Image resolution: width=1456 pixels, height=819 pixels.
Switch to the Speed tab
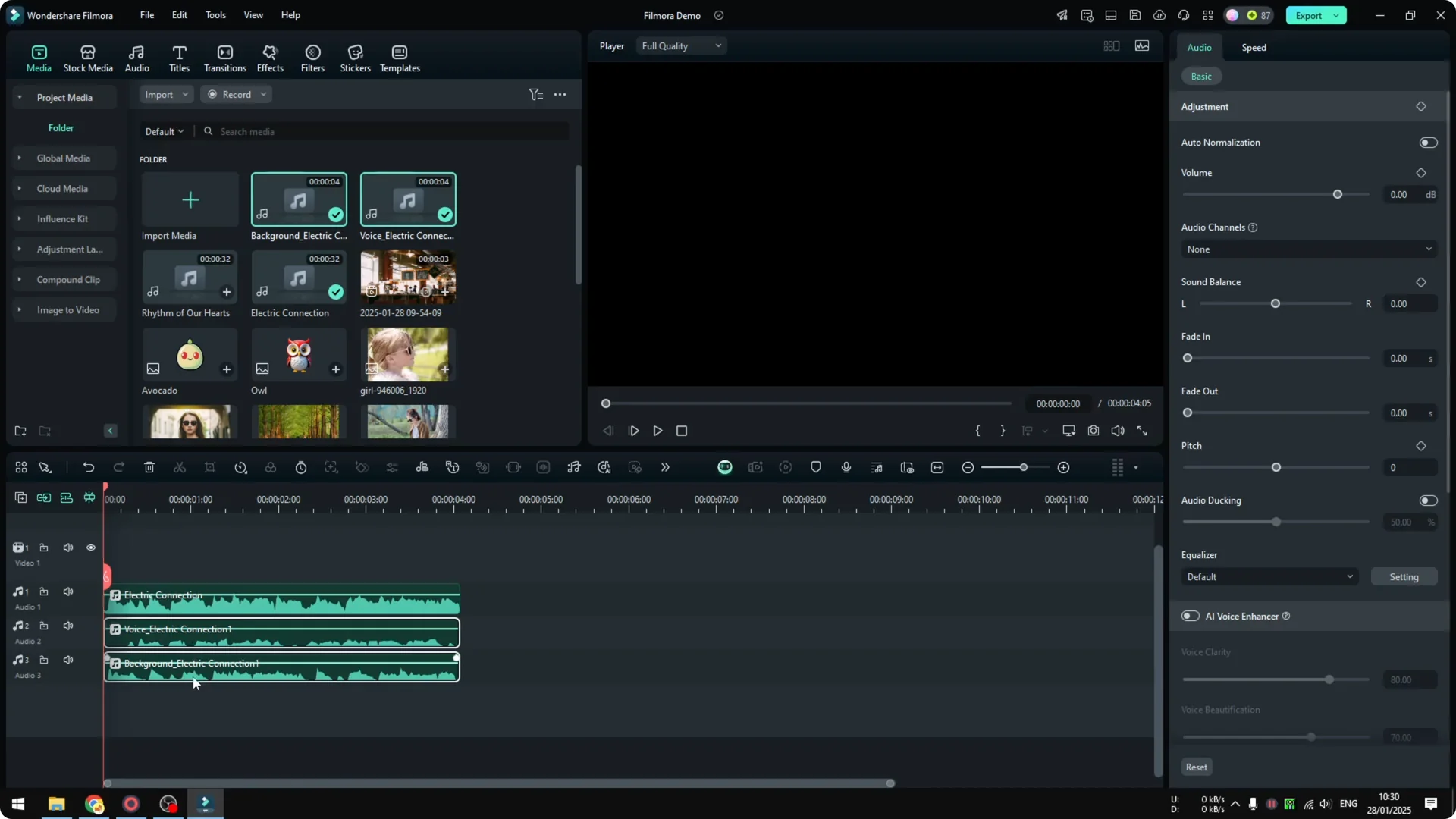tap(1254, 47)
